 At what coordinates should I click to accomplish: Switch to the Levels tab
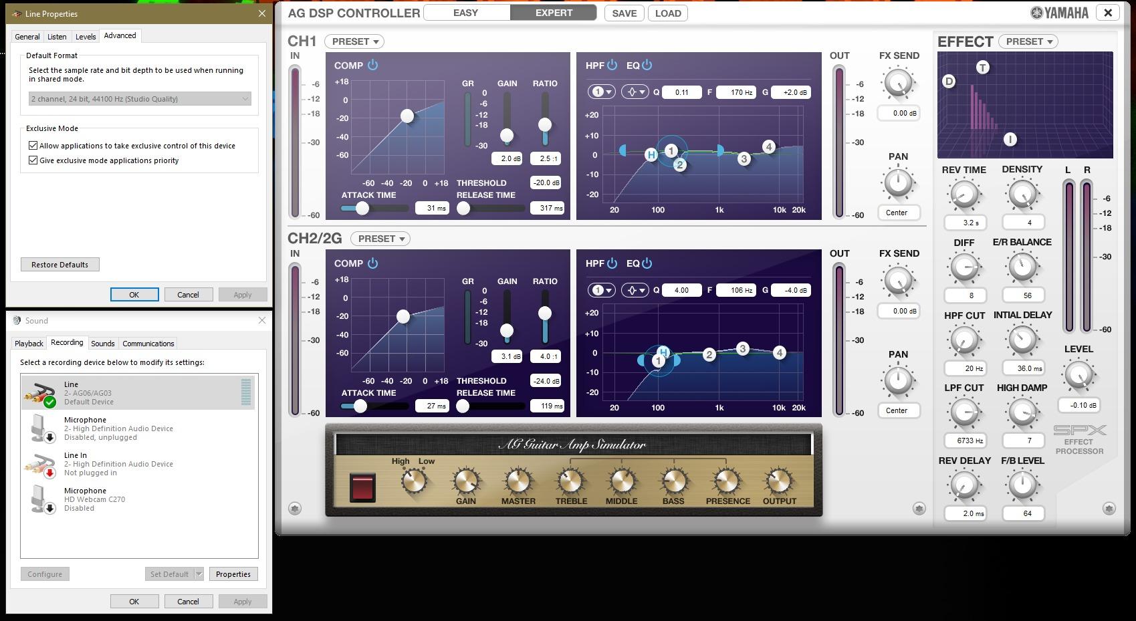point(85,37)
